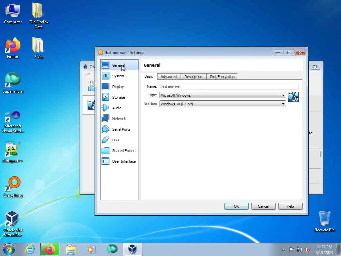Open the USB settings category
Viewport: 341px width, 256px height.
click(120, 140)
